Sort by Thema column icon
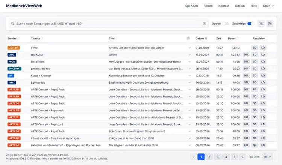The height and width of the screenshot is (165, 282). pos(42,39)
